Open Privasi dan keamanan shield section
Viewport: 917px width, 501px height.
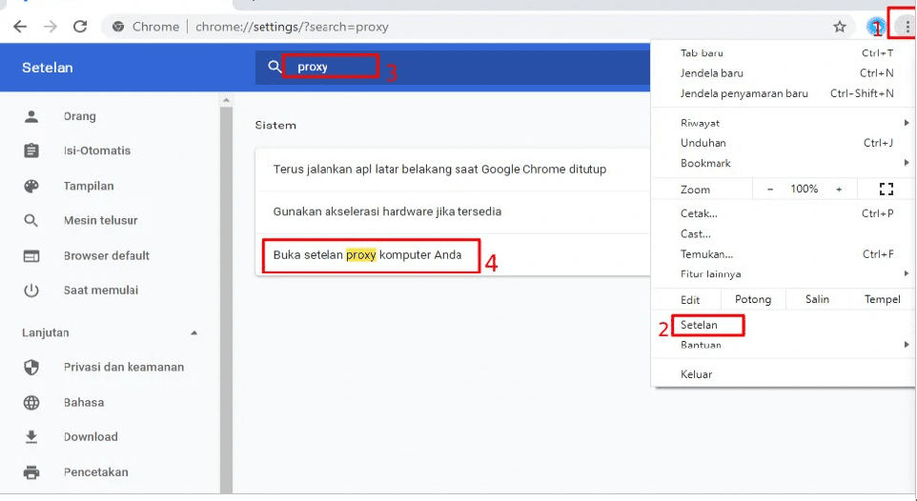[123, 367]
